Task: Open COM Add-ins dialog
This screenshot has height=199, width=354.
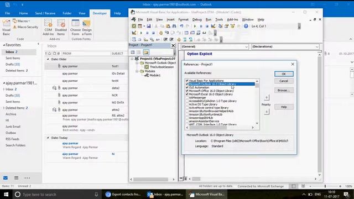Action: coord(48,28)
